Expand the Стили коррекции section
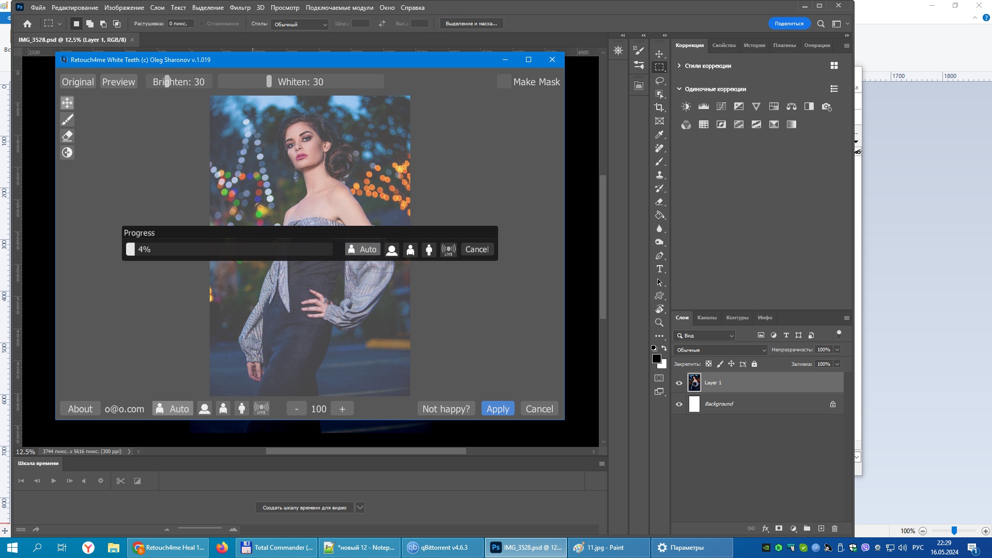 [679, 66]
